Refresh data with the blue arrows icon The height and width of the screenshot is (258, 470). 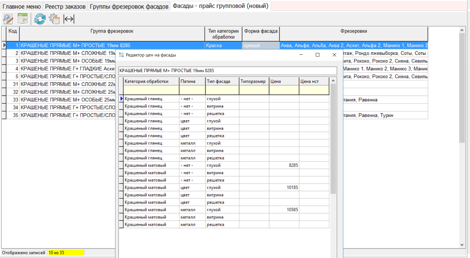point(40,19)
